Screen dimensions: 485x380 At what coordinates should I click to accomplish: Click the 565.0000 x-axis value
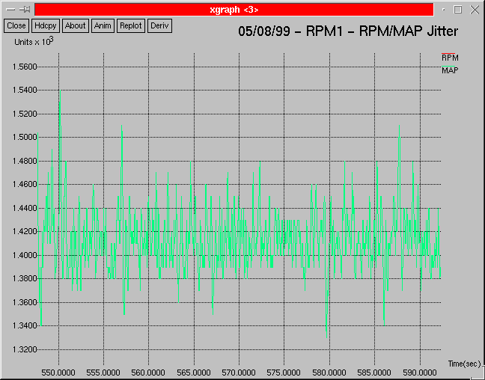pos(194,373)
